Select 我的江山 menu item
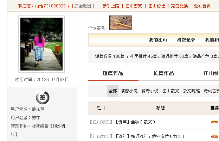The height and width of the screenshot is (141, 219). point(158,40)
